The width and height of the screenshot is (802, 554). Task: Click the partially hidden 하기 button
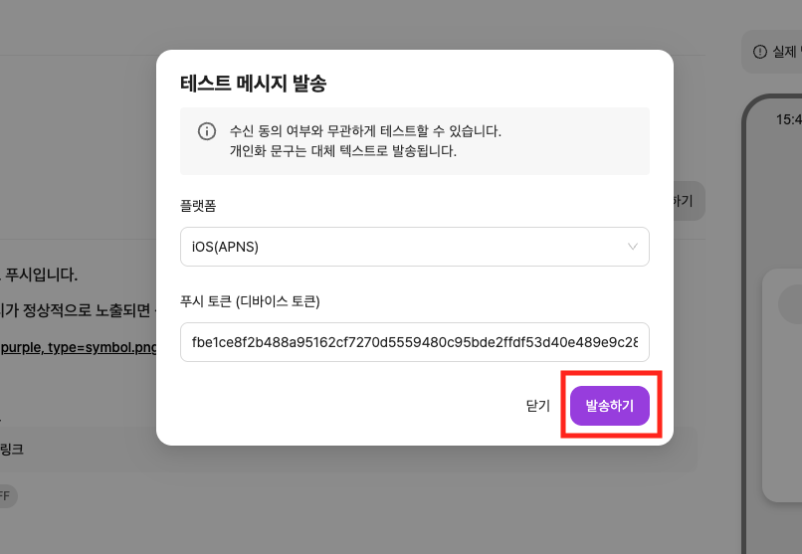pos(687,201)
